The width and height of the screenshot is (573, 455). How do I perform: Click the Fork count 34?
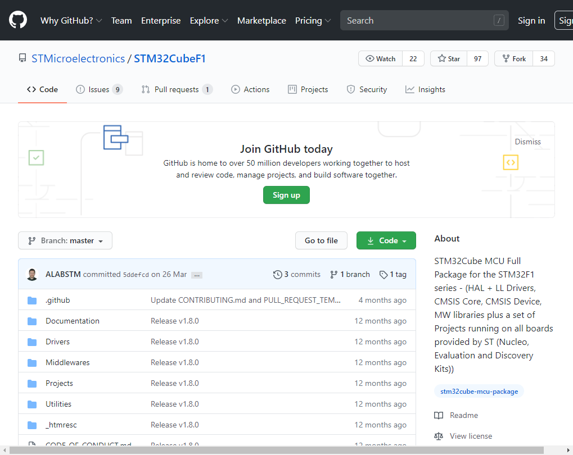[544, 58]
